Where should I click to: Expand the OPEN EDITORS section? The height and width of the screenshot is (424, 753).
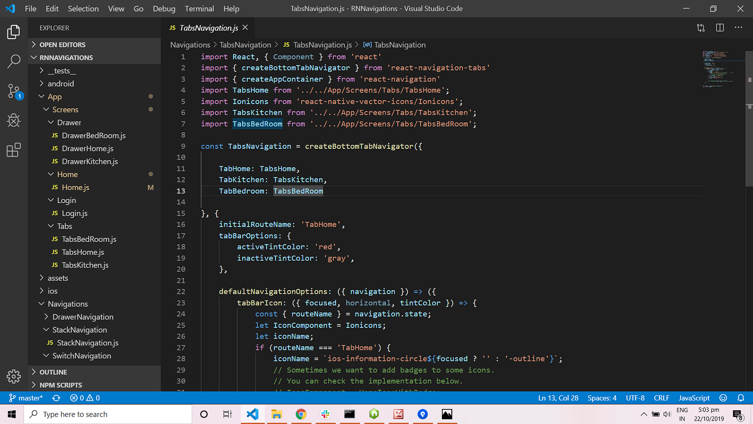(x=94, y=45)
